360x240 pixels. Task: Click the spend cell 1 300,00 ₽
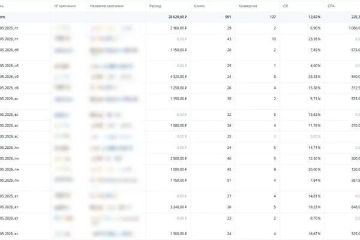tap(178, 233)
